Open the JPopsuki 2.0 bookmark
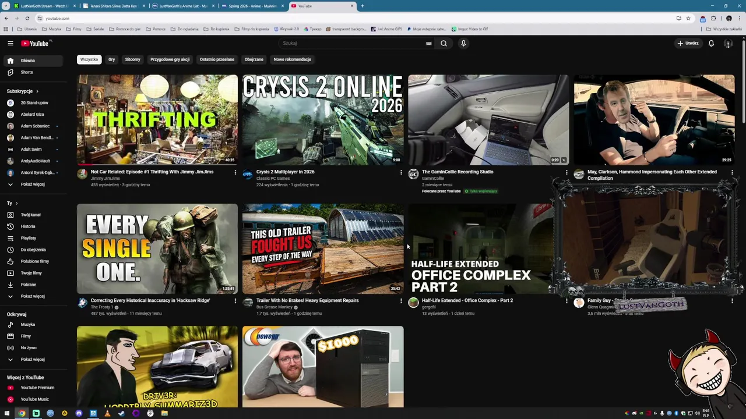 [286, 29]
